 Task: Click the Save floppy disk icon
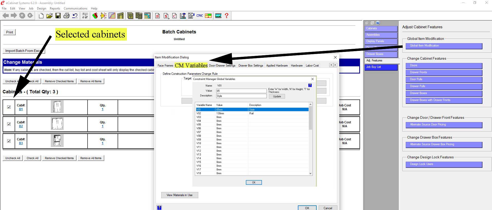click(58, 16)
